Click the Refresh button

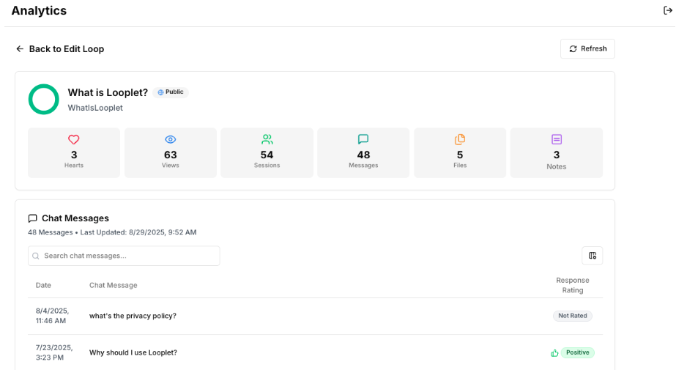coord(587,49)
